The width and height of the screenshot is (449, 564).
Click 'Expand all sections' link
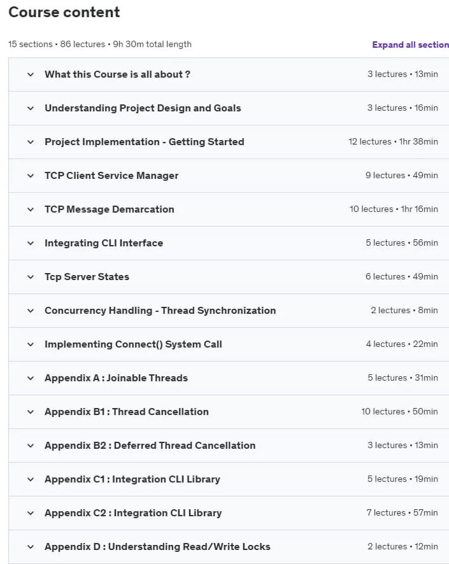pos(411,45)
